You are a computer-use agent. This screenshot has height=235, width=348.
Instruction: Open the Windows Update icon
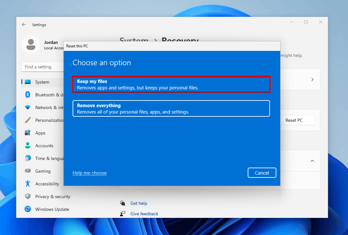(28, 209)
